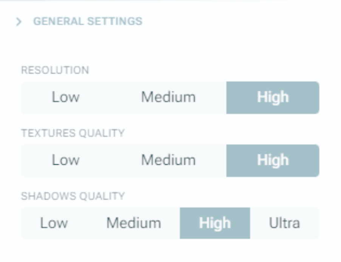Set Resolution to Low
This screenshot has height=262, width=341.
tap(66, 97)
